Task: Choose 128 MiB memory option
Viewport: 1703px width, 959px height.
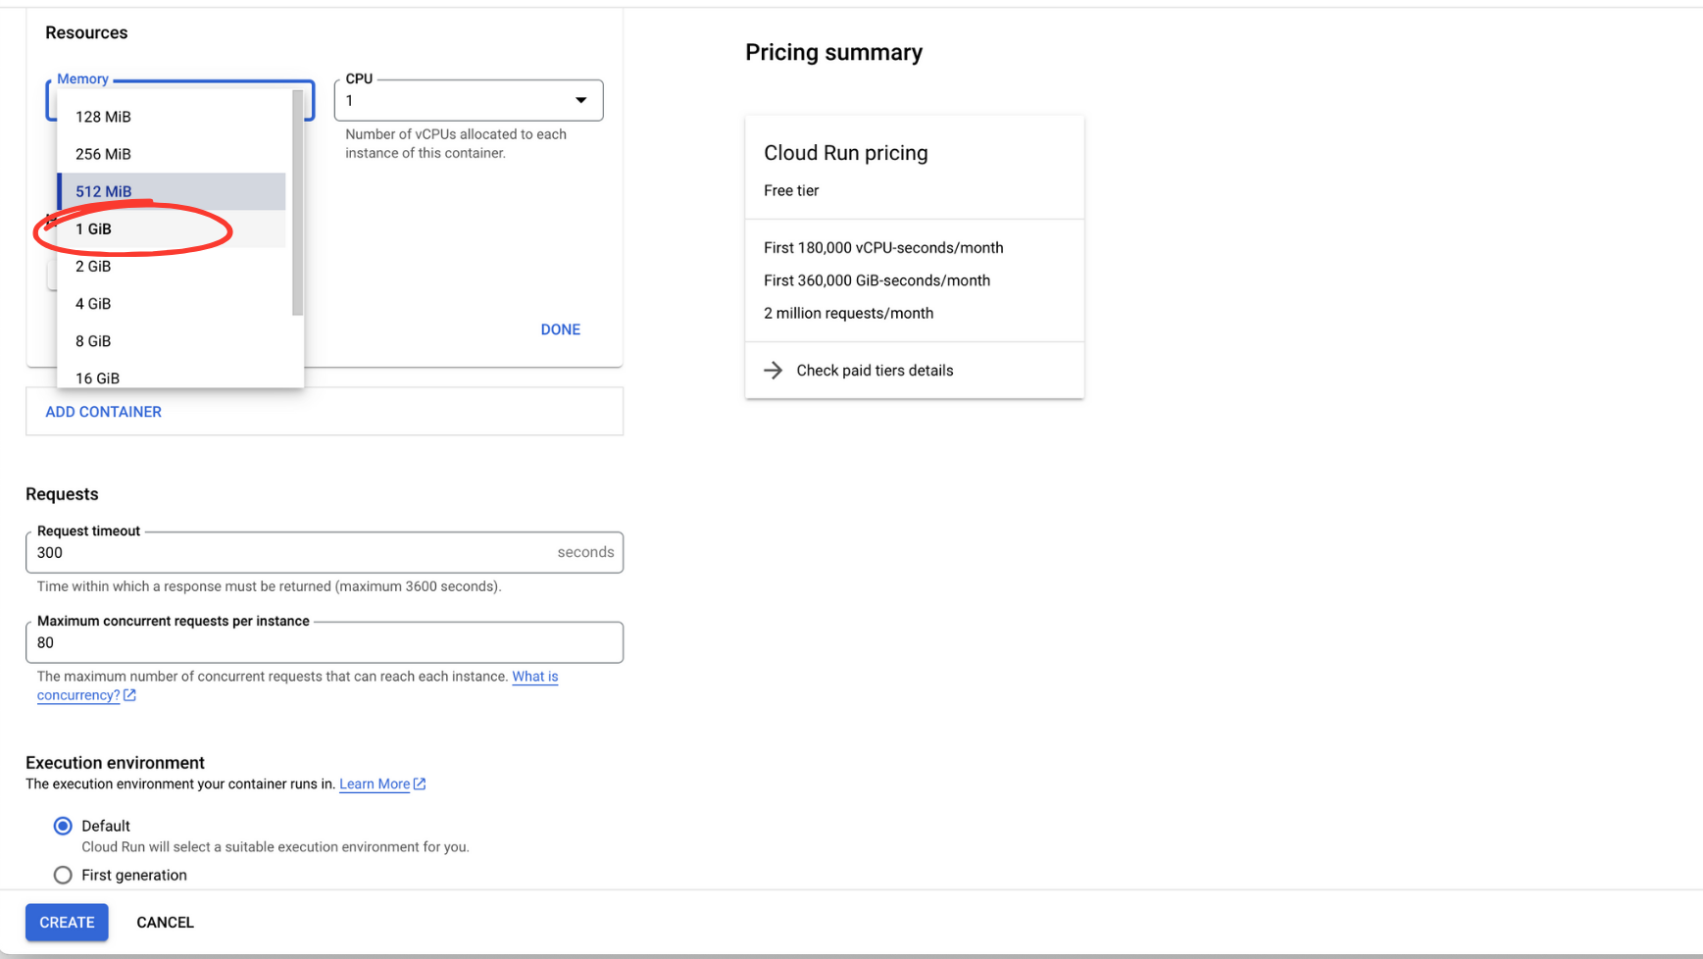Action: [102, 116]
